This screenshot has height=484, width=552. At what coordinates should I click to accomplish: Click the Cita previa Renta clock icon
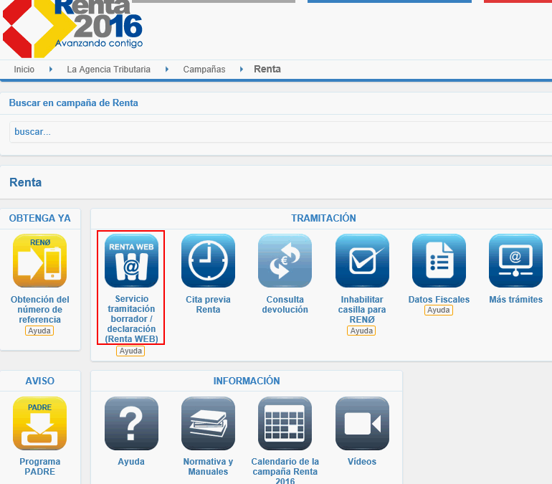pyautogui.click(x=208, y=260)
